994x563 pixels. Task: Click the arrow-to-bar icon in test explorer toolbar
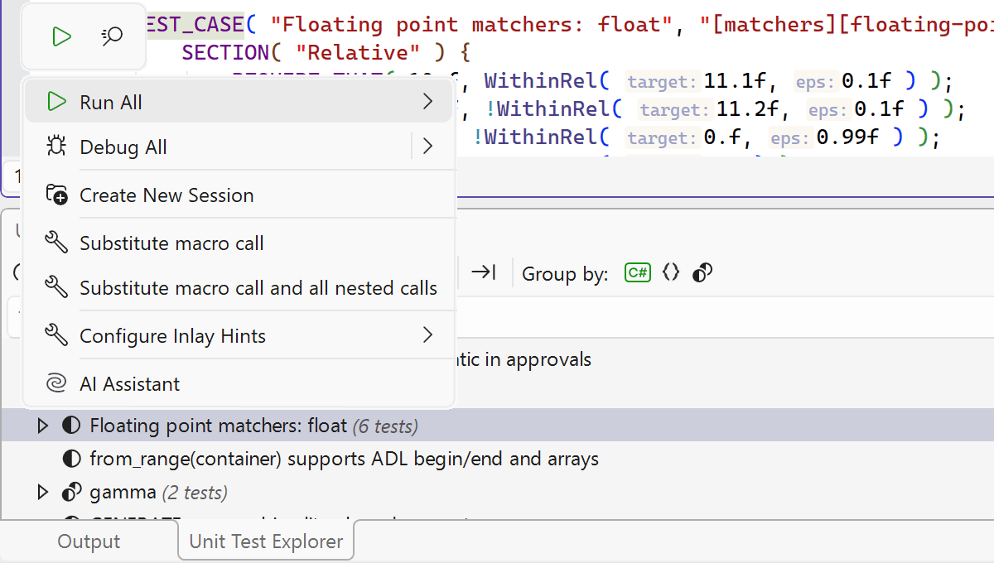click(484, 273)
